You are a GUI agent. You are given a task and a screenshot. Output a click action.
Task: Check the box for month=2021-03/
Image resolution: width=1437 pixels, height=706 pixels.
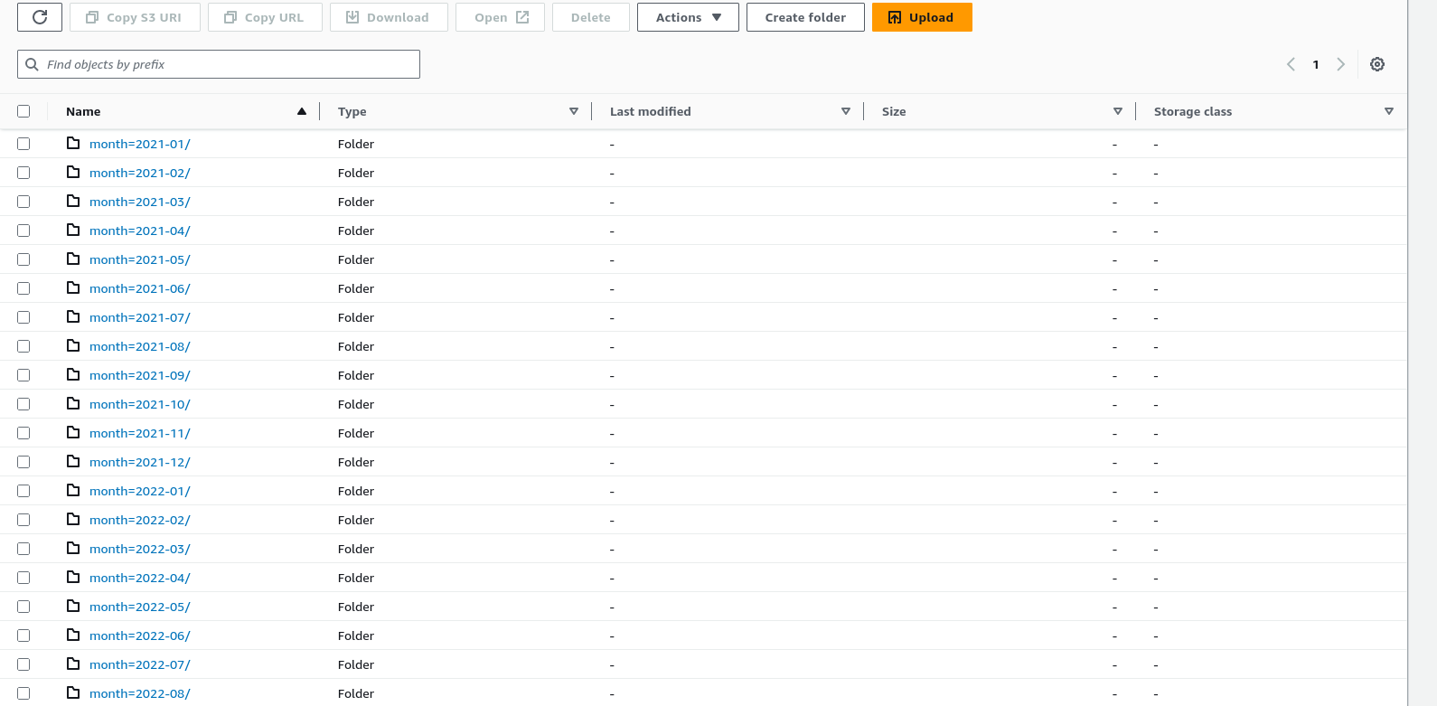click(23, 202)
